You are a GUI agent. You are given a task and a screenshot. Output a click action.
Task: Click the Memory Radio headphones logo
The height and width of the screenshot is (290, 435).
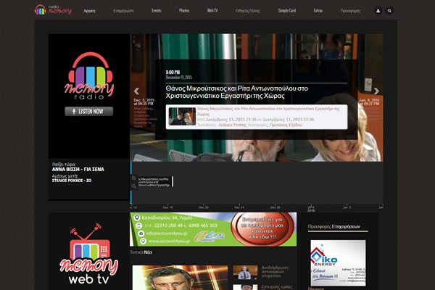tap(89, 75)
